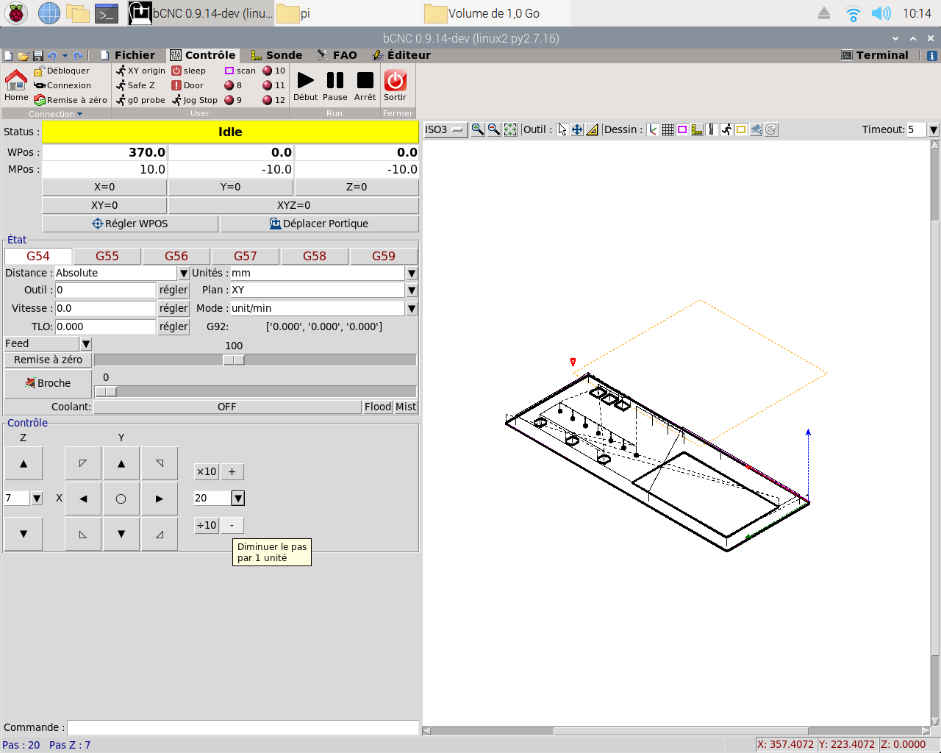The height and width of the screenshot is (753, 941).
Task: Click the Jog Stop button
Action: pos(195,100)
